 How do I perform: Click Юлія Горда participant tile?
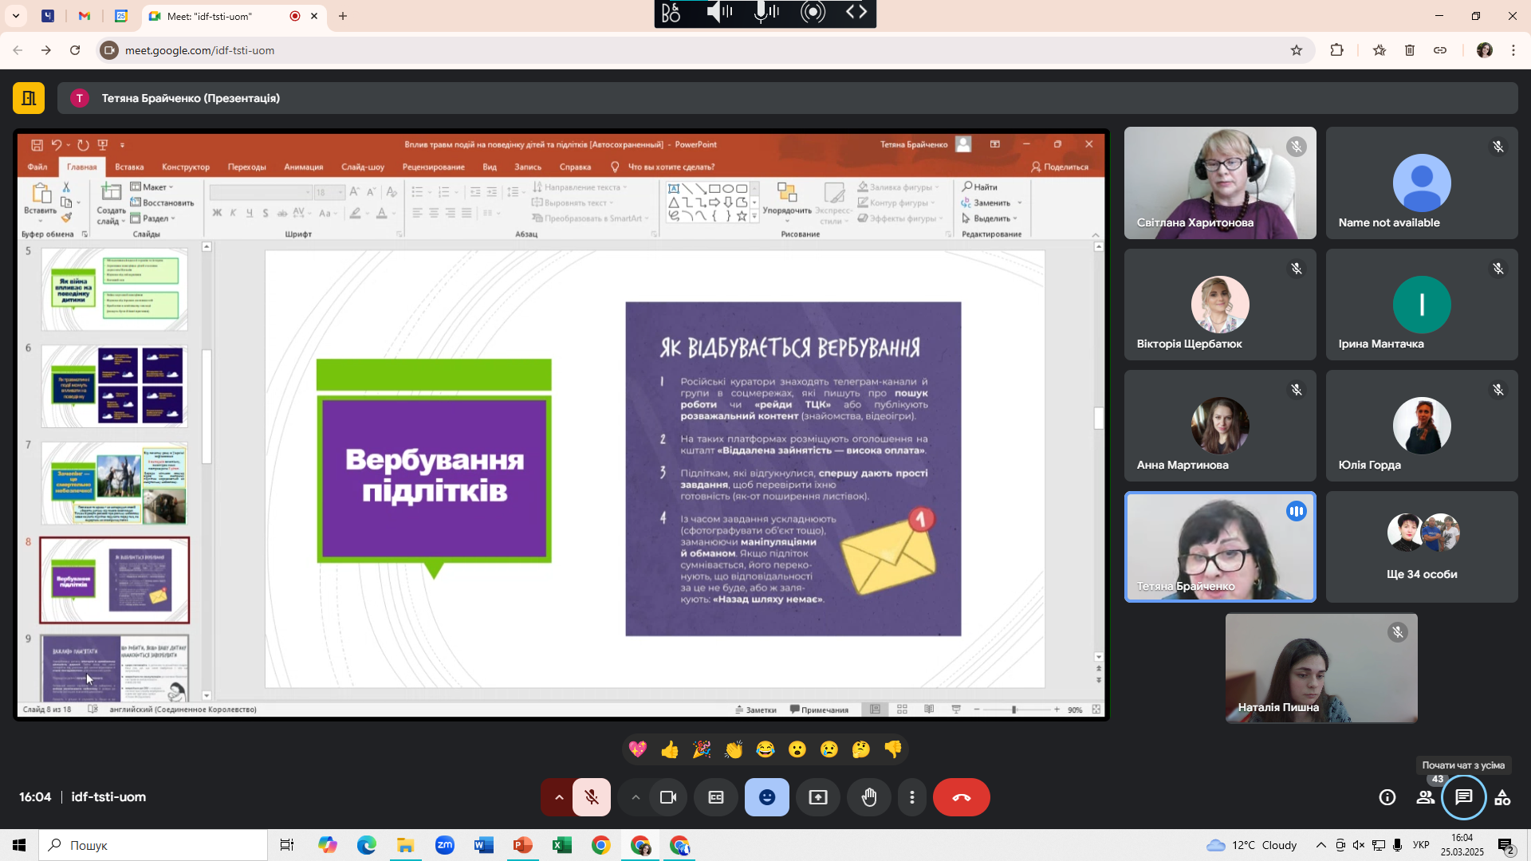pyautogui.click(x=1422, y=426)
